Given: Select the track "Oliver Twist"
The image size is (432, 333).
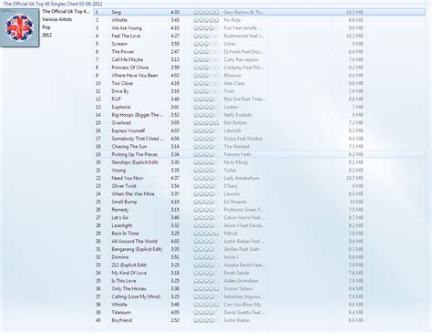Looking at the screenshot, I should [124, 186].
